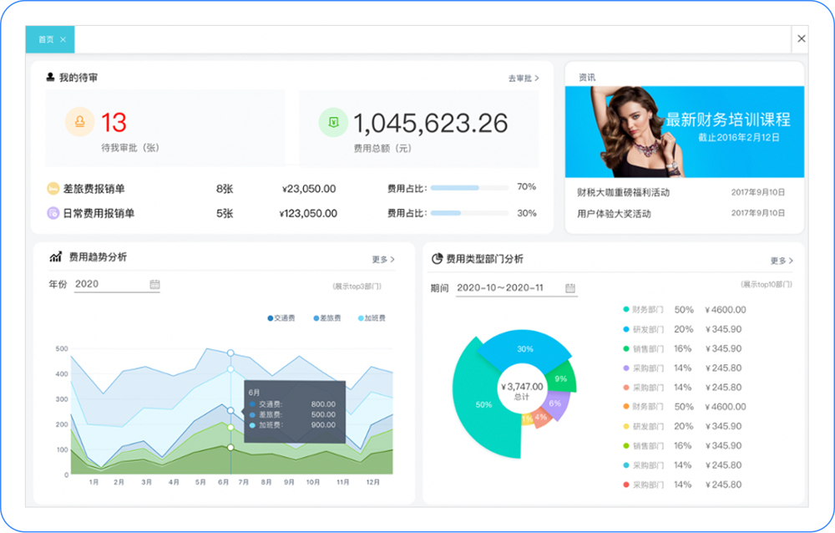Expand 更多 in the 费用类型部门分析 panel

[x=782, y=261]
